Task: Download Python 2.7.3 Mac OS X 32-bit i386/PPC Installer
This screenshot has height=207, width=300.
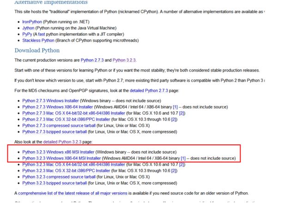Action: point(66,119)
